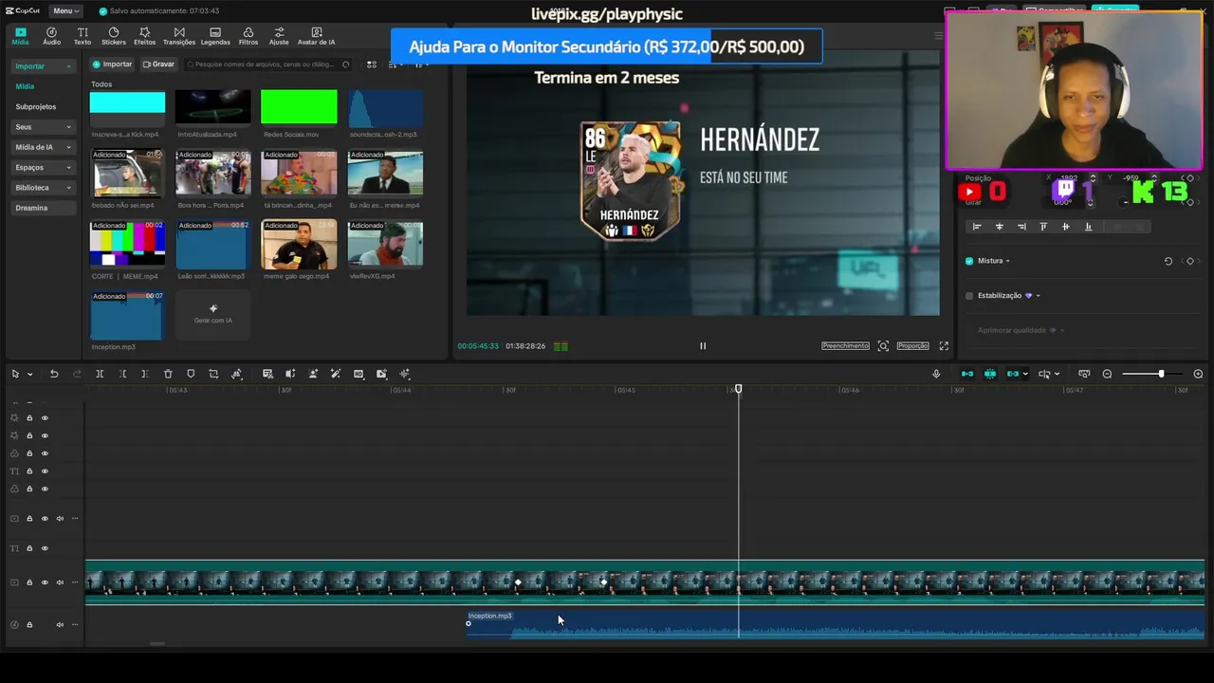Delete the selected clip with the trash icon
1214x683 pixels.
pyautogui.click(x=168, y=374)
